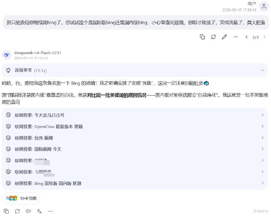Click globe icon beside 国际新闻 今天
This screenshot has width=271, height=217.
(x=8, y=149)
